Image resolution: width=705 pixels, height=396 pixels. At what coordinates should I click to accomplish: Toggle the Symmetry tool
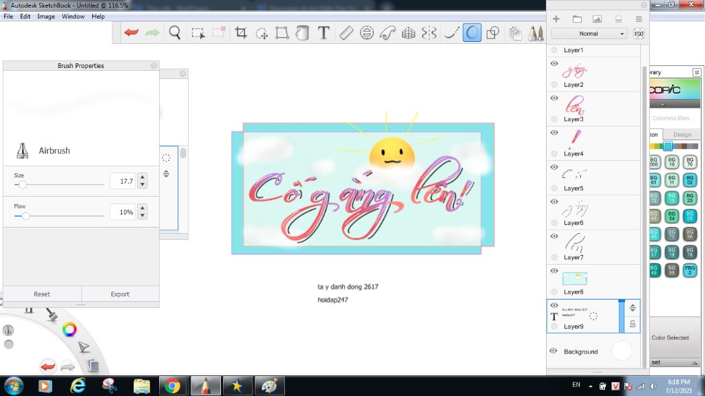click(429, 33)
